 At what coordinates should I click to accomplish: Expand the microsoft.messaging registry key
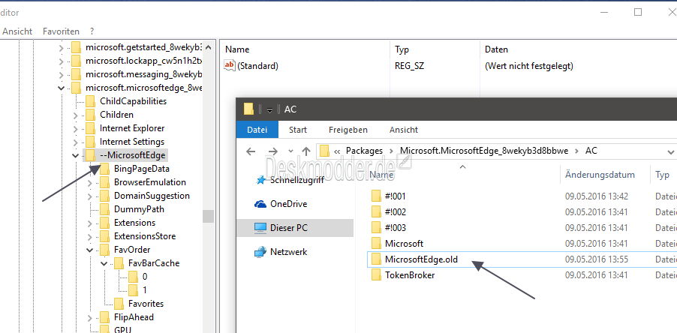[62, 74]
